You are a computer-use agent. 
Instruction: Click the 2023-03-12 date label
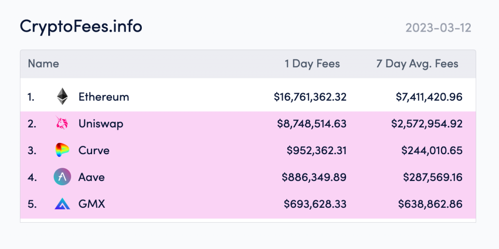pyautogui.click(x=438, y=28)
